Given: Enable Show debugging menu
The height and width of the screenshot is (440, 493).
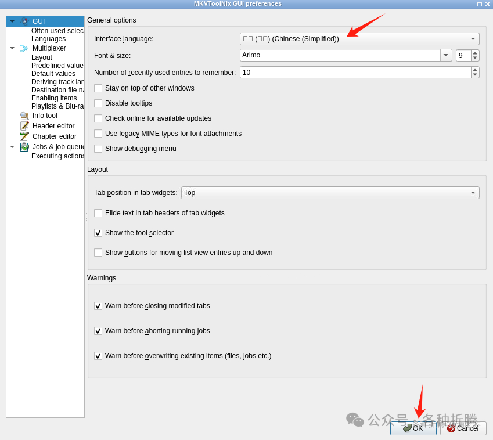Looking at the screenshot, I should tap(98, 149).
